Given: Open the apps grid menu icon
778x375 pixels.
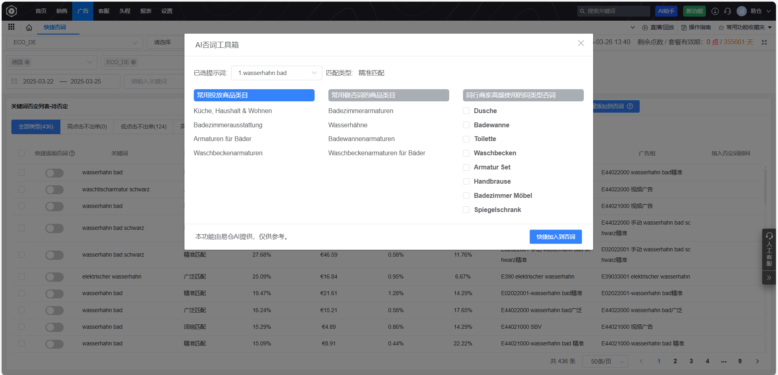Looking at the screenshot, I should pyautogui.click(x=11, y=27).
